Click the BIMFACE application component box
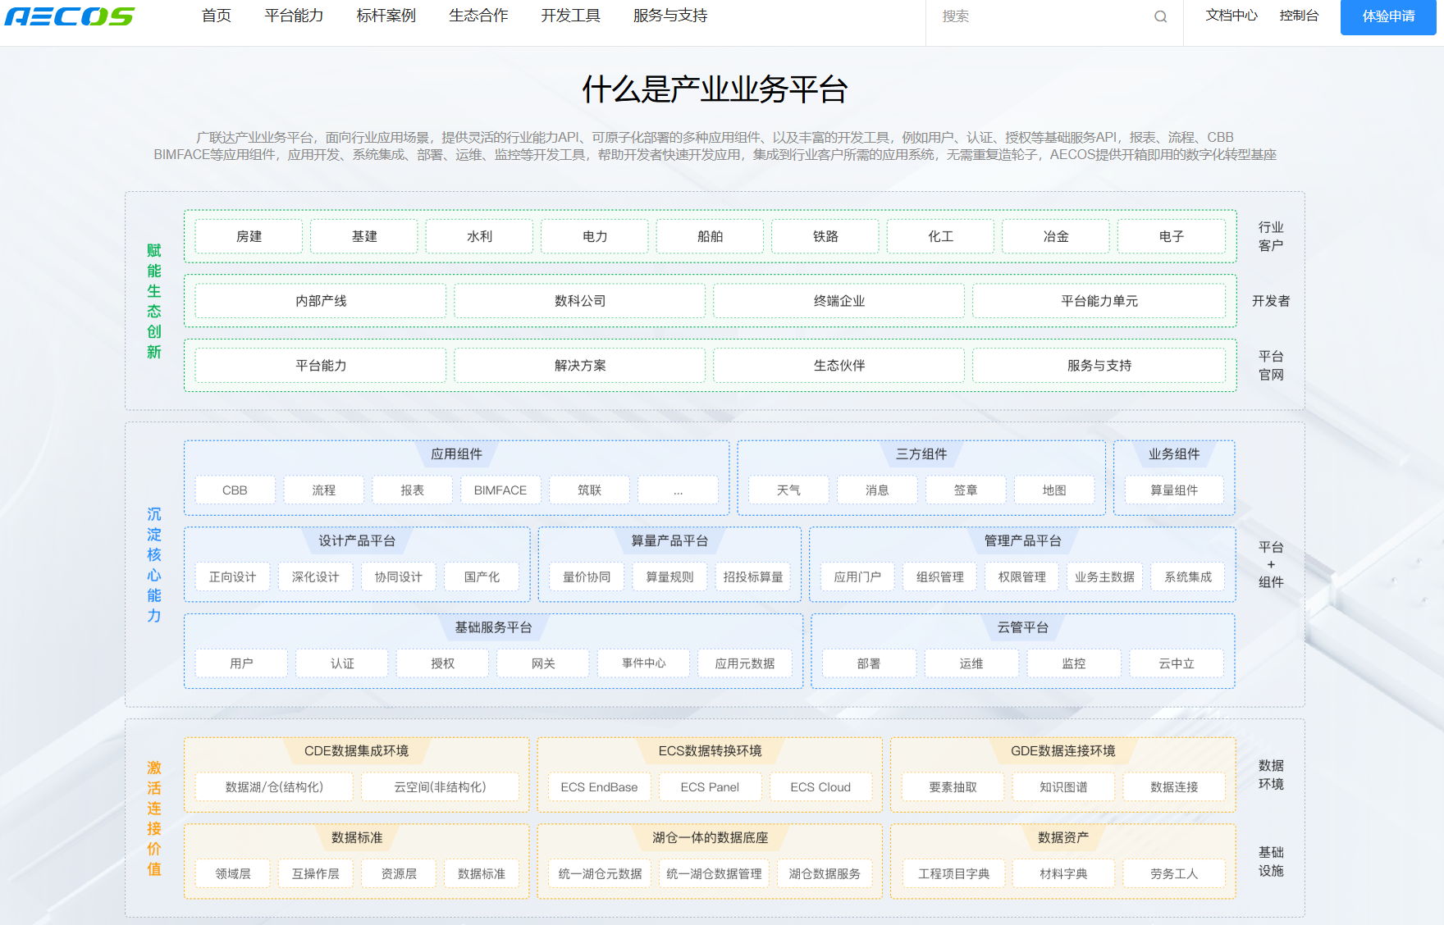This screenshot has height=925, width=1444. pos(500,490)
